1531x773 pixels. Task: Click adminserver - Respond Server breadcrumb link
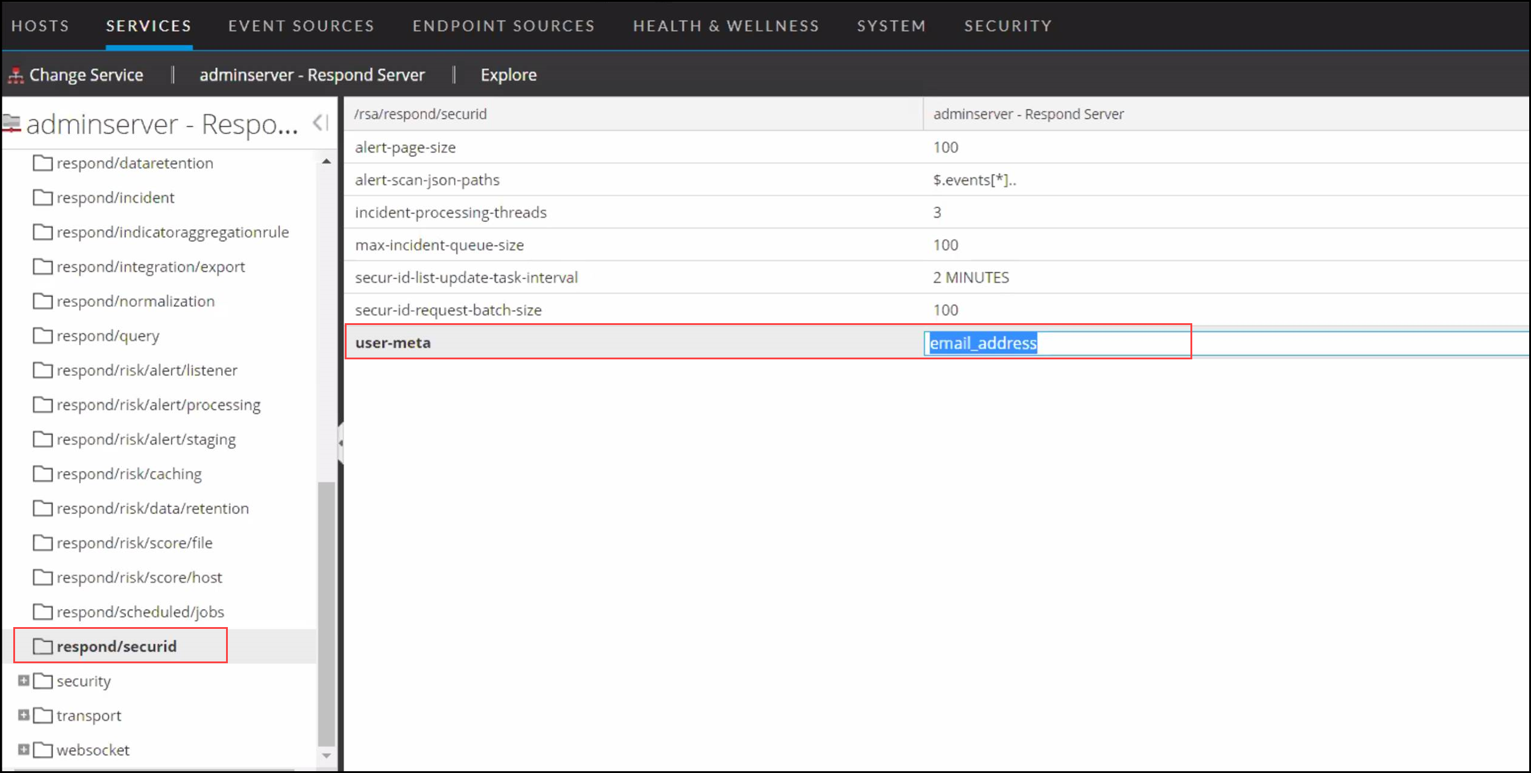[312, 75]
